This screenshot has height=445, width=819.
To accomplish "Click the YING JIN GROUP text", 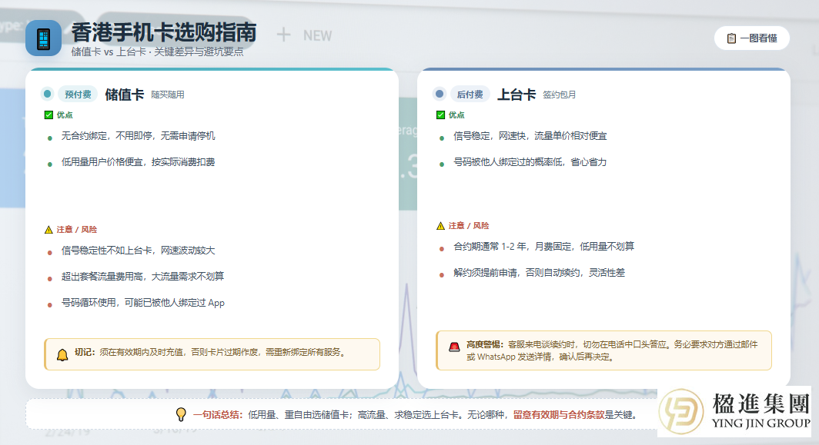I will 761,423.
